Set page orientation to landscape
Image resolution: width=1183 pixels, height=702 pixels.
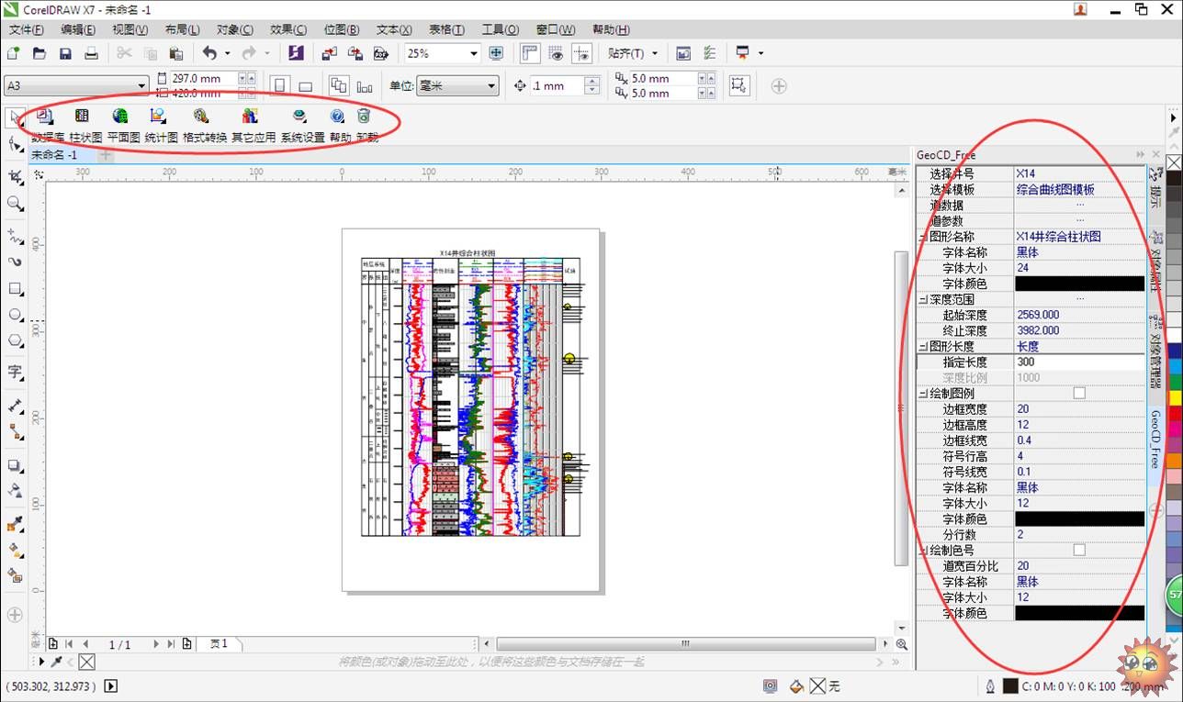tap(306, 85)
